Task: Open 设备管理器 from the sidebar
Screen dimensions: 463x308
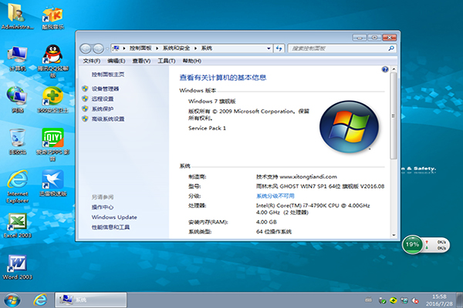Action: (x=105, y=89)
